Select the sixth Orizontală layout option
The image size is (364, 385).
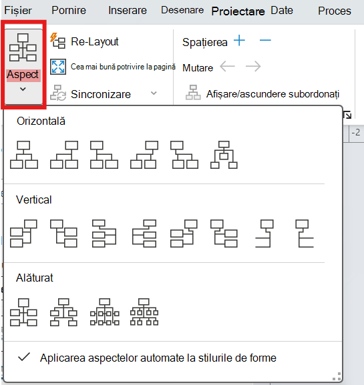tap(224, 155)
